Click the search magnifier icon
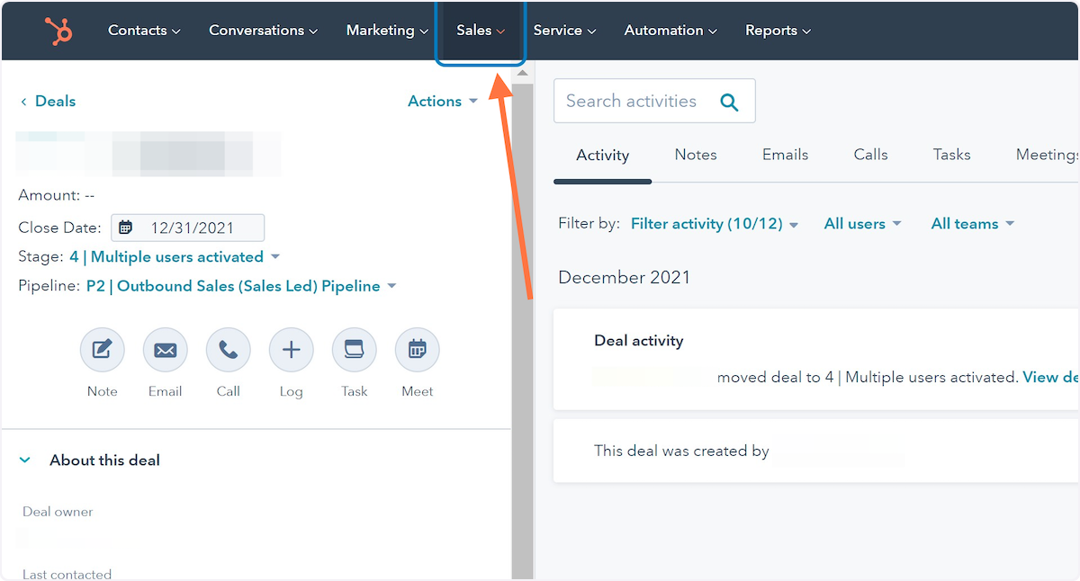 729,103
